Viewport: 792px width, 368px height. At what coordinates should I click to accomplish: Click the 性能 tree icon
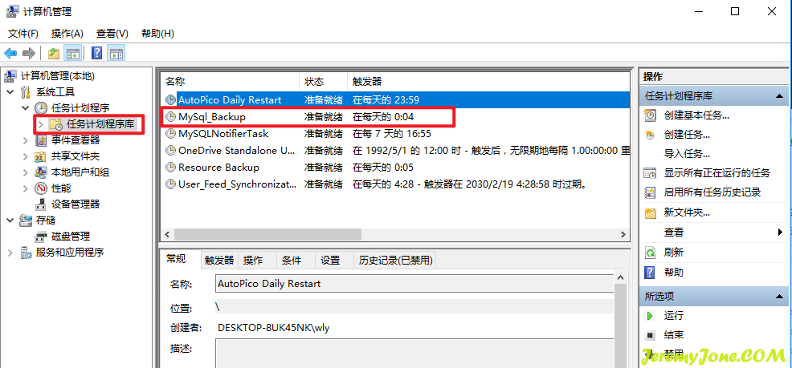click(x=41, y=188)
